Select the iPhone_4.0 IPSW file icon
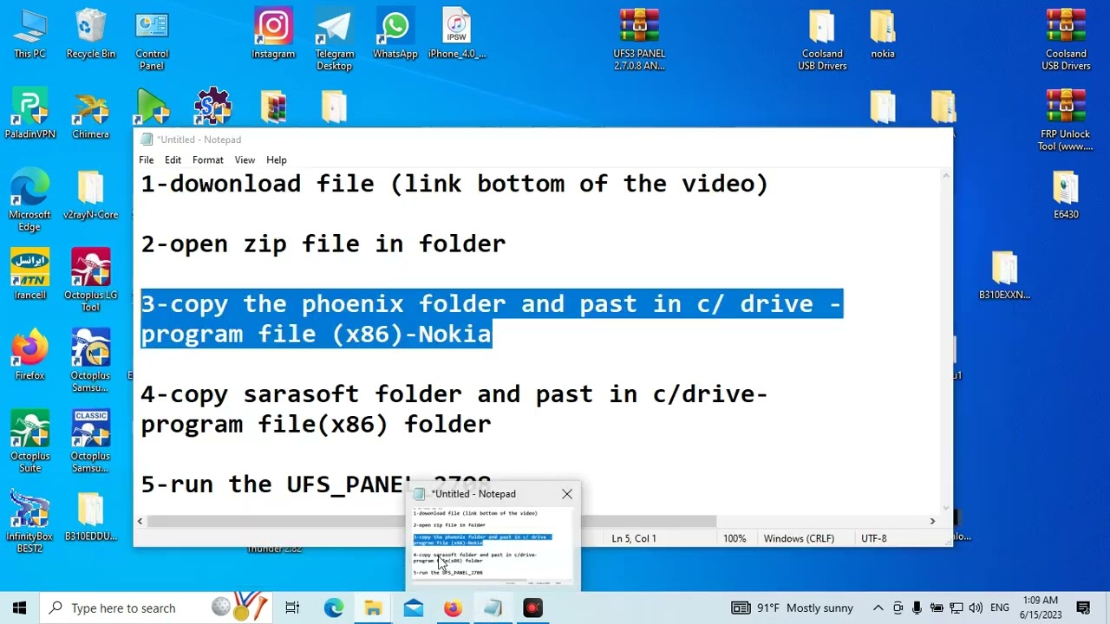The width and height of the screenshot is (1110, 624). tap(456, 35)
